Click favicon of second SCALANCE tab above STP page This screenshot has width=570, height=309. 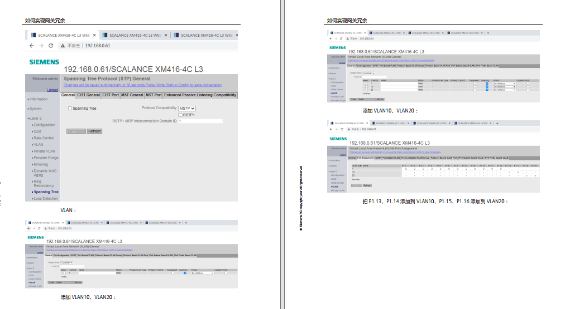tap(105, 35)
